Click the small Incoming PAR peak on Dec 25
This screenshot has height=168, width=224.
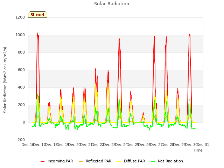click(143, 113)
